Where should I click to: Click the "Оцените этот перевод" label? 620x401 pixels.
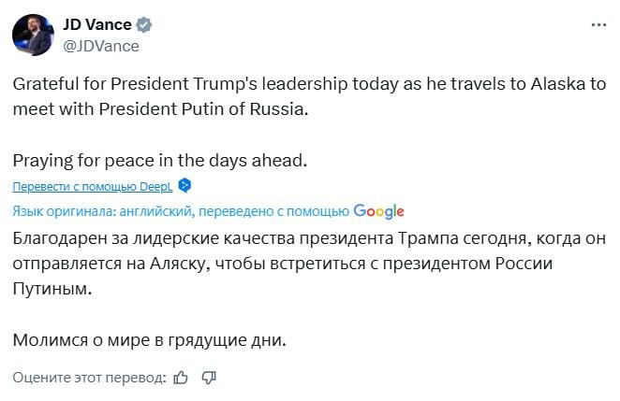[90, 378]
